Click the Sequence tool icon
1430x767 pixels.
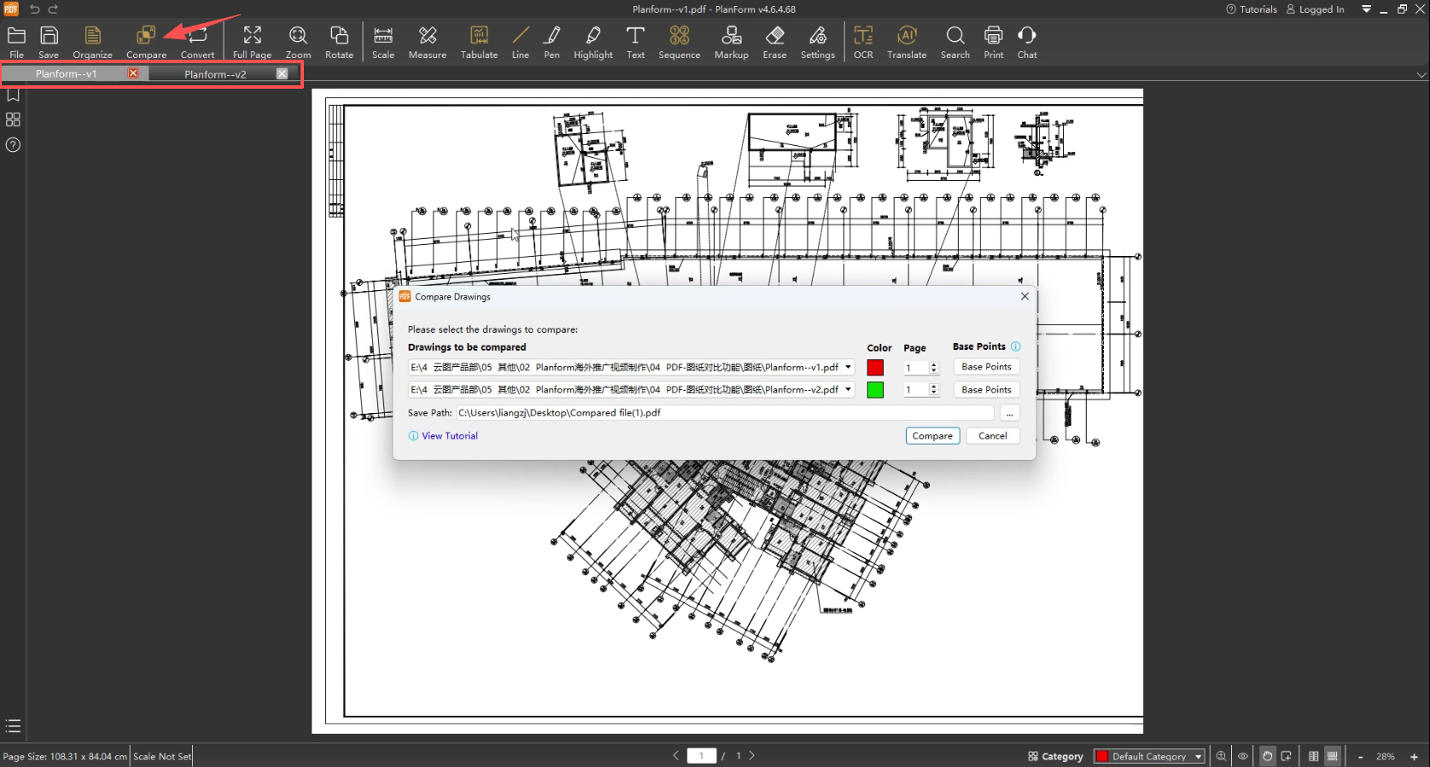(x=679, y=35)
